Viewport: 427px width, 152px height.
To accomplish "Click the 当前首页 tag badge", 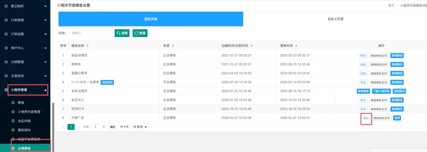I will (x=107, y=82).
